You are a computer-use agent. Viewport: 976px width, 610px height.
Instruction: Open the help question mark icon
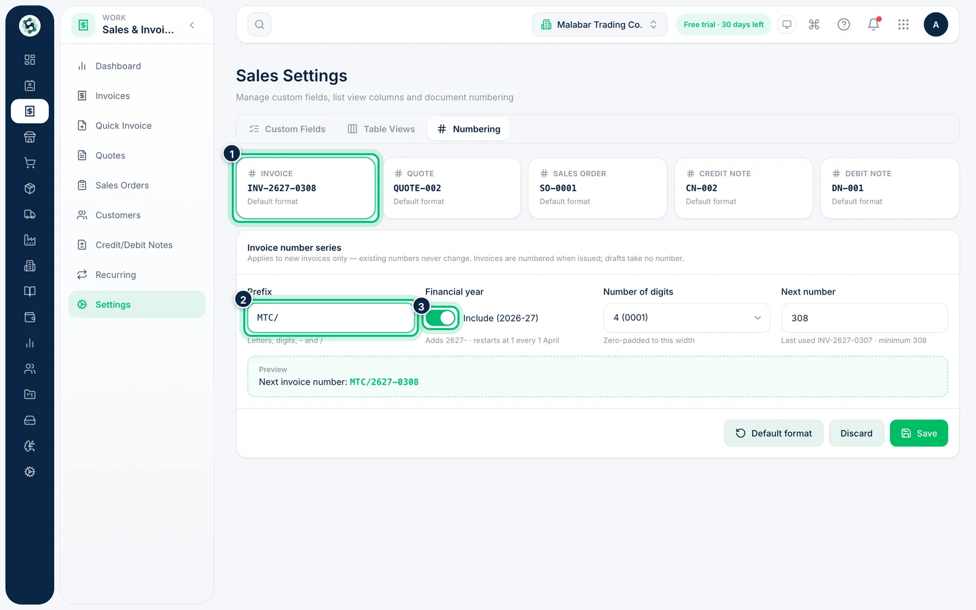tap(844, 24)
